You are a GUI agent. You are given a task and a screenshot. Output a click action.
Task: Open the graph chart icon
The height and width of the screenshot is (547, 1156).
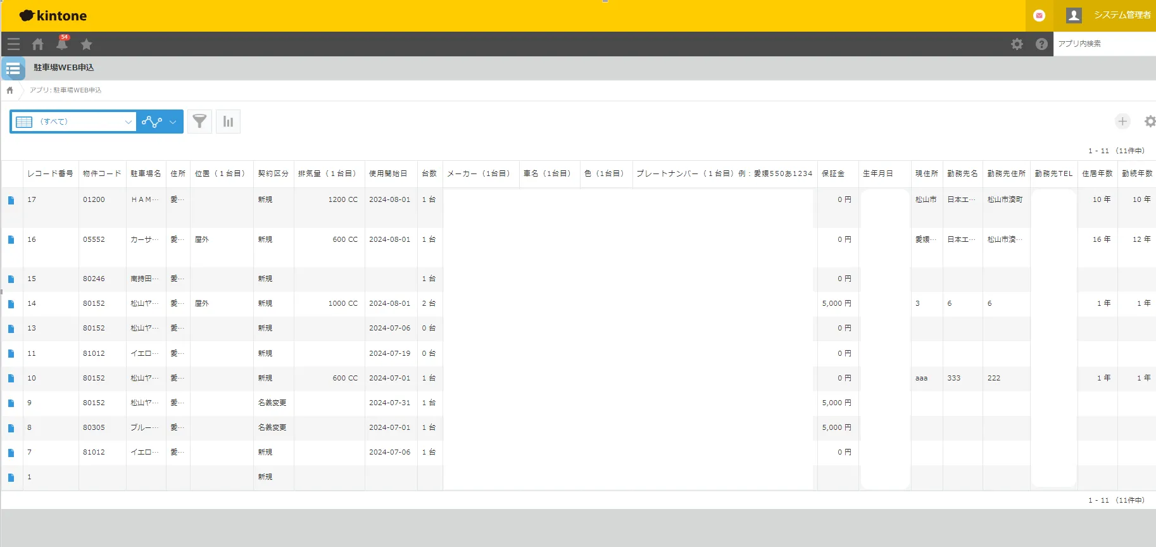(x=228, y=122)
